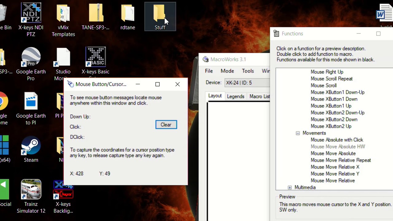This screenshot has width=393, height=221.
Task: Click the Functions window title icon
Action: [x=276, y=34]
